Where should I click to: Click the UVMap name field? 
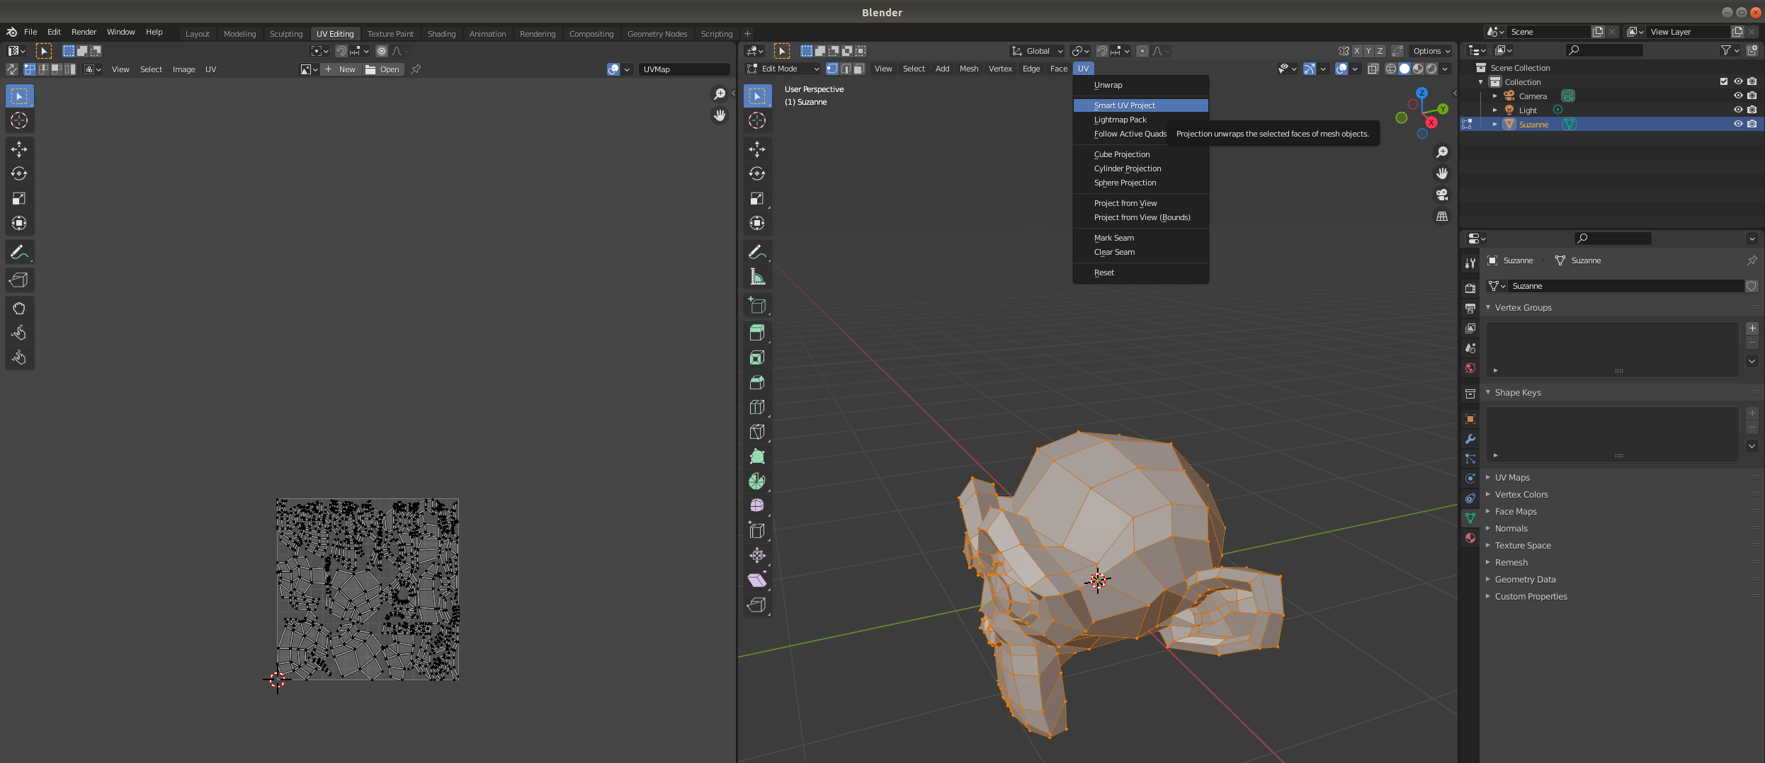click(x=683, y=69)
